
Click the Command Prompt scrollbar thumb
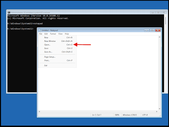point(165,21)
